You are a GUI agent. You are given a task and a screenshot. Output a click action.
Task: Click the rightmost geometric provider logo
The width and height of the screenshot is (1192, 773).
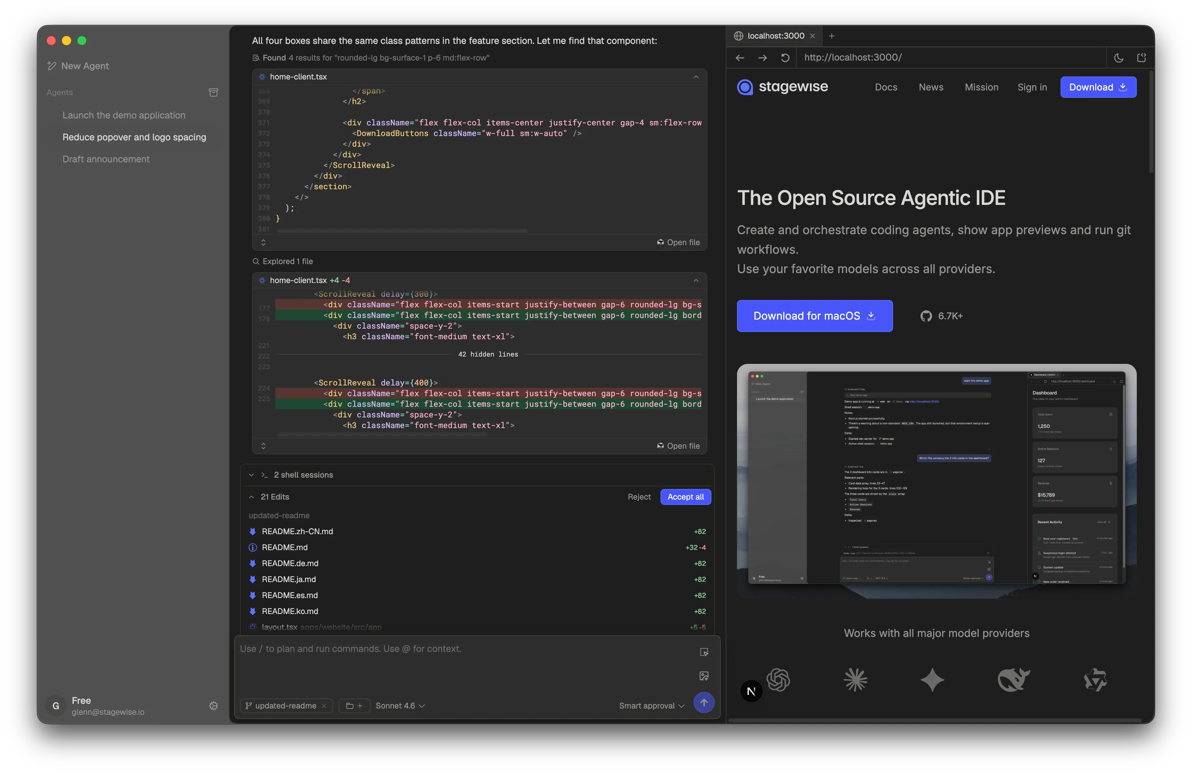tap(1095, 680)
